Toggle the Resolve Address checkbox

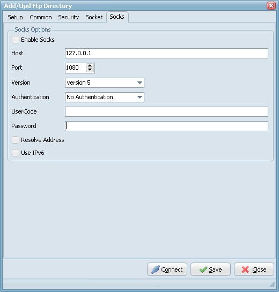(x=16, y=140)
